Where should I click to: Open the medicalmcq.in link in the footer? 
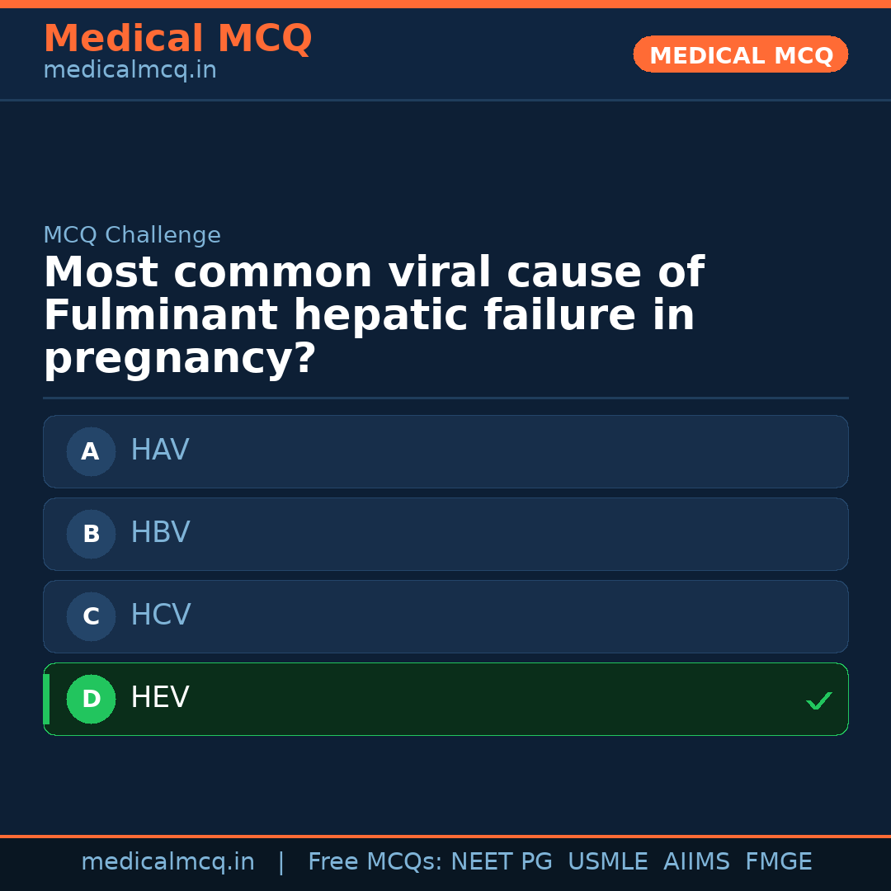click(x=167, y=862)
